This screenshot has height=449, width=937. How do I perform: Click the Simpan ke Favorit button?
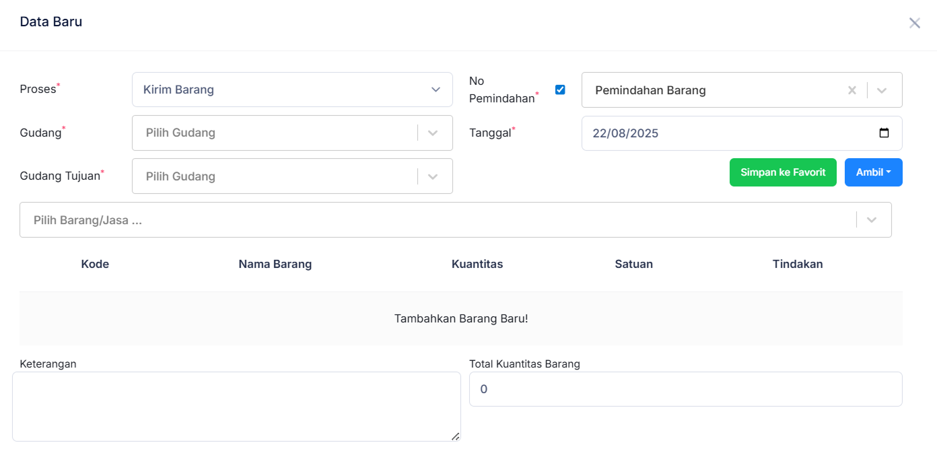click(783, 172)
